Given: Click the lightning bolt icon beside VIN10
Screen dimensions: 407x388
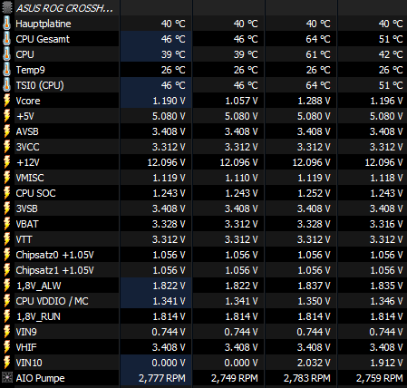Looking at the screenshot, I should tap(6, 363).
